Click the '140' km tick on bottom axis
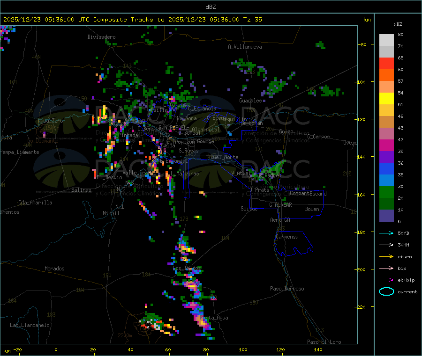The image size is (422, 356). [x=318, y=349]
